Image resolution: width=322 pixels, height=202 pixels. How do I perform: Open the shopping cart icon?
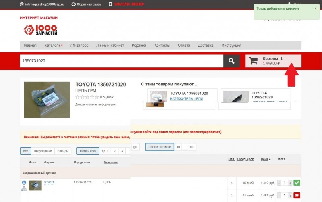pyautogui.click(x=253, y=61)
